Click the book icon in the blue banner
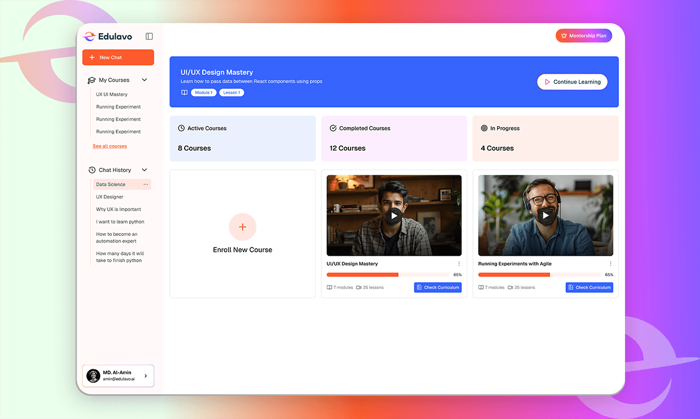The height and width of the screenshot is (419, 700). click(x=184, y=93)
